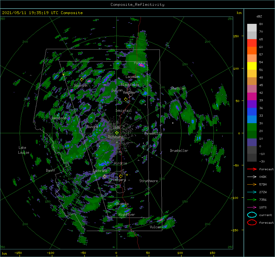Click the yellow radar-center diamond near Olds
The height and width of the screenshot is (257, 275).
117,133
